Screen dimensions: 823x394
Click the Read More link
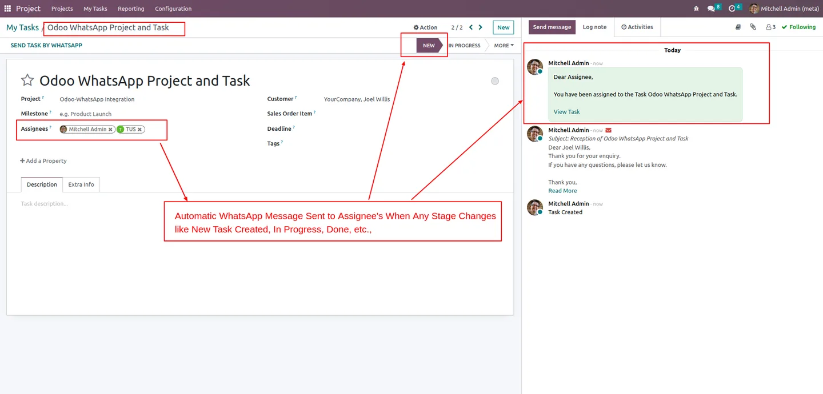coord(562,191)
